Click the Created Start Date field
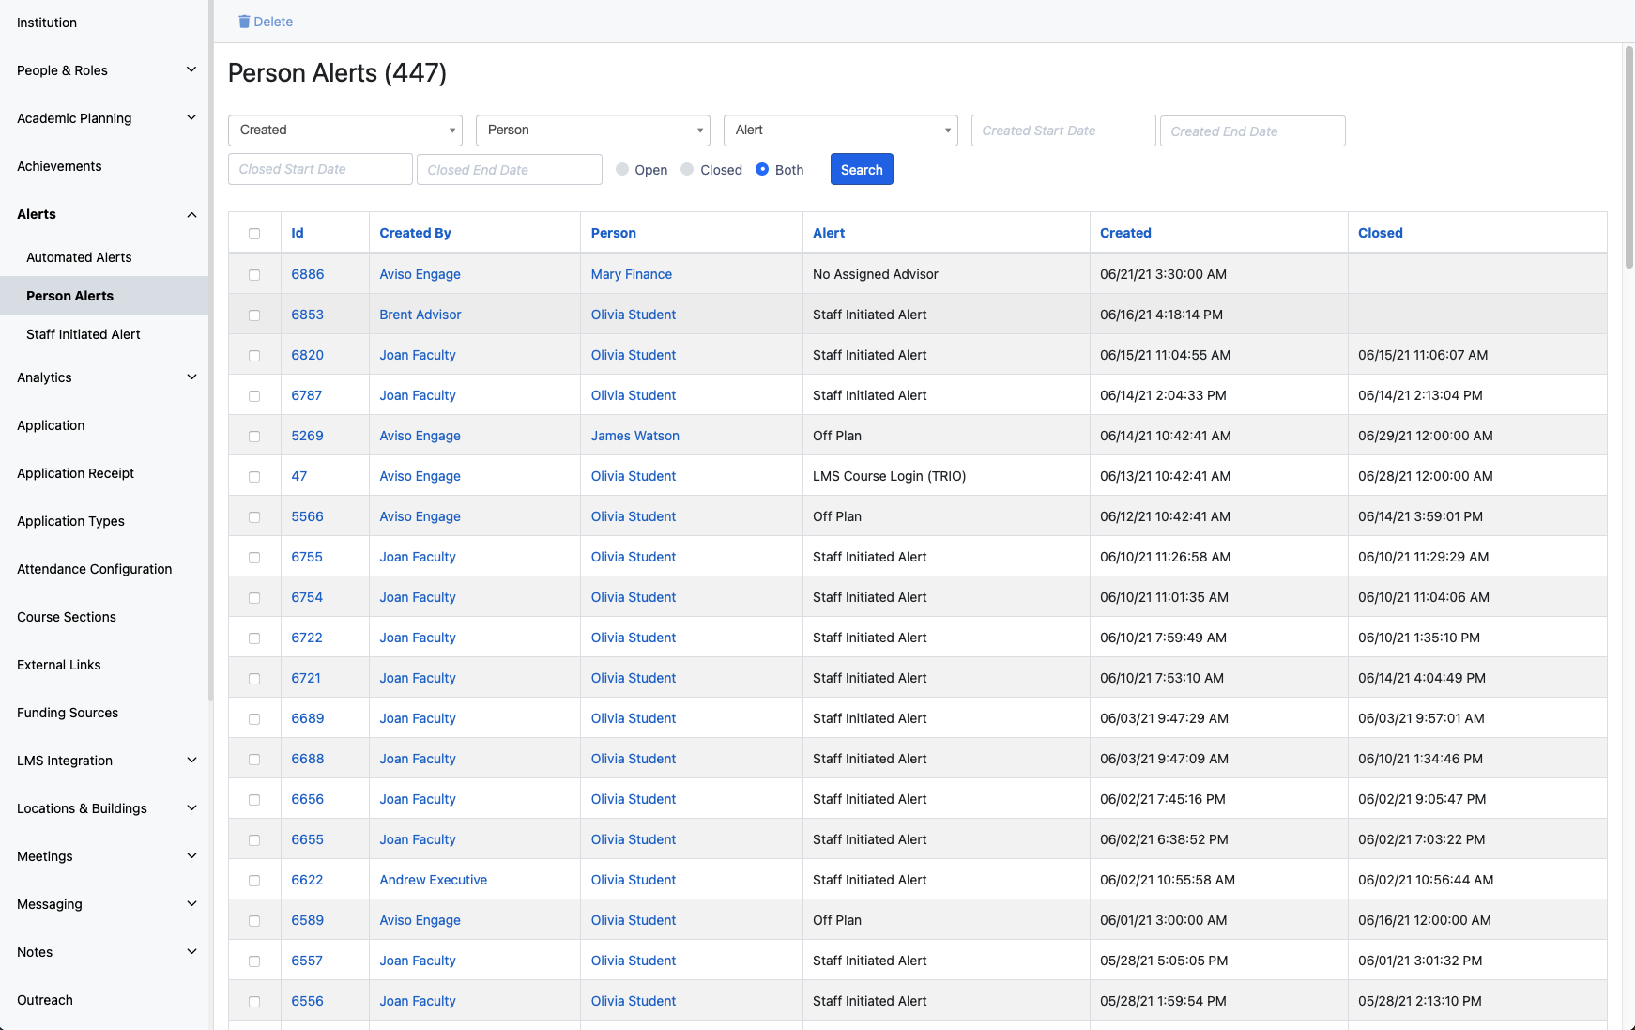 coord(1063,131)
